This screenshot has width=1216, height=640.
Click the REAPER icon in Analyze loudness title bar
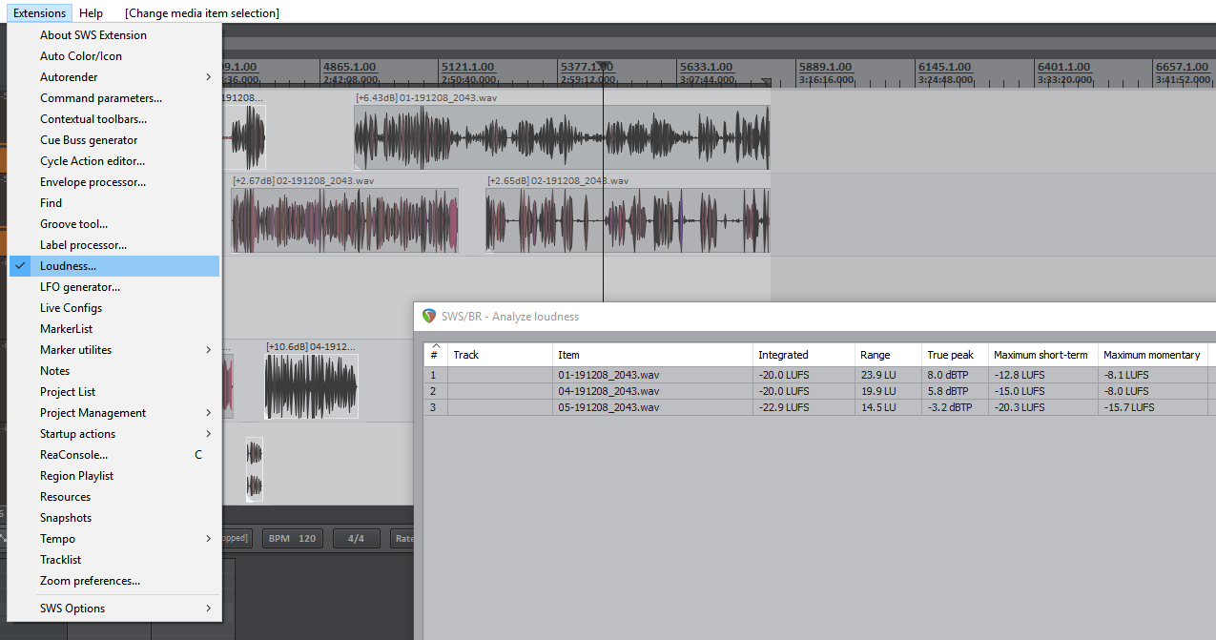pos(429,317)
